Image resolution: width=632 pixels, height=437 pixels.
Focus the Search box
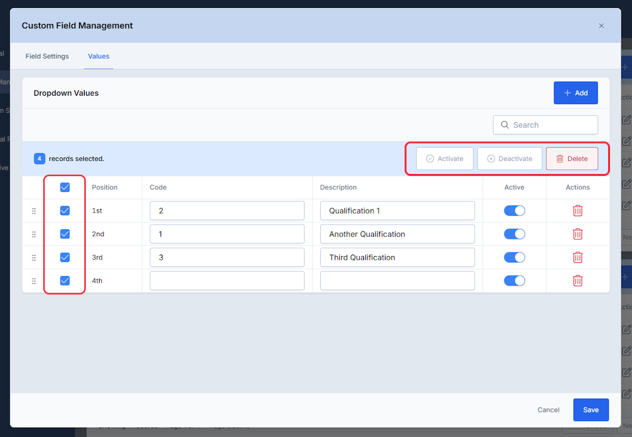[x=546, y=125]
